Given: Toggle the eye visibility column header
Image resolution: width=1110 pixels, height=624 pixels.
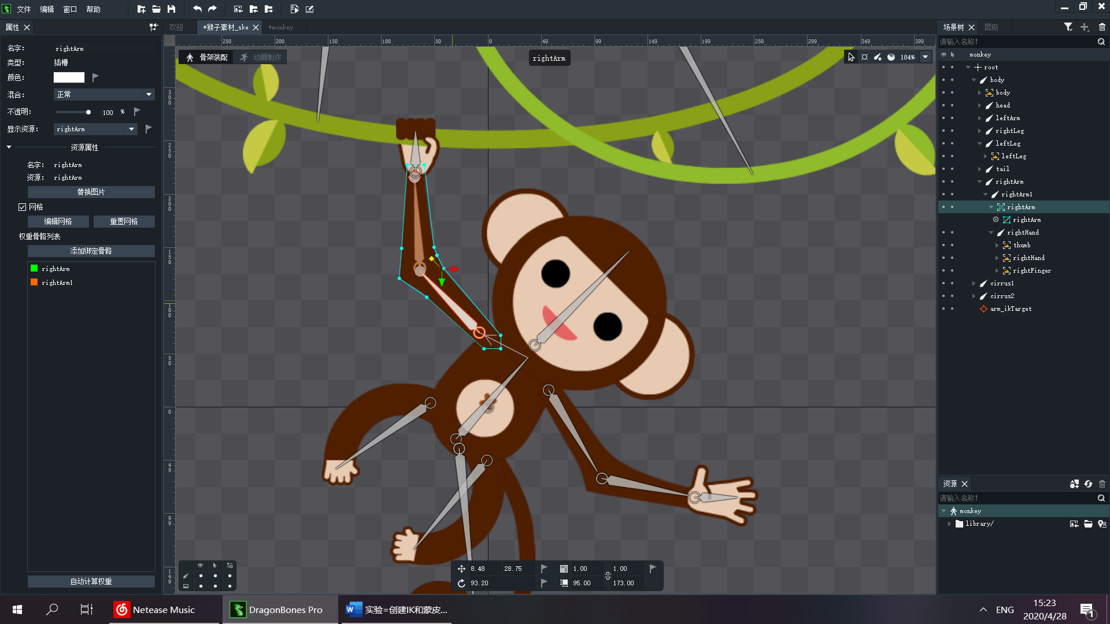Looking at the screenshot, I should pyautogui.click(x=943, y=54).
